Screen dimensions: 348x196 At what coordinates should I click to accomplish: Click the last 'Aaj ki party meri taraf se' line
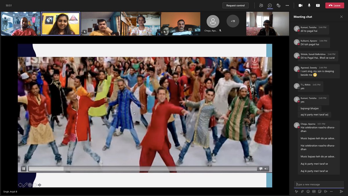(314, 171)
